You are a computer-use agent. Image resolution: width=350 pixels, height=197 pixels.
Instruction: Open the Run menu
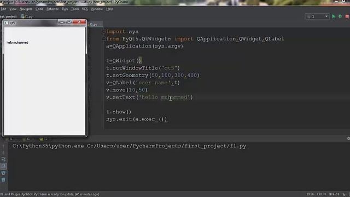(65, 9)
